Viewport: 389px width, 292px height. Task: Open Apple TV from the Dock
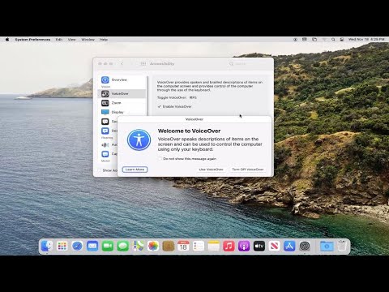[x=259, y=246]
